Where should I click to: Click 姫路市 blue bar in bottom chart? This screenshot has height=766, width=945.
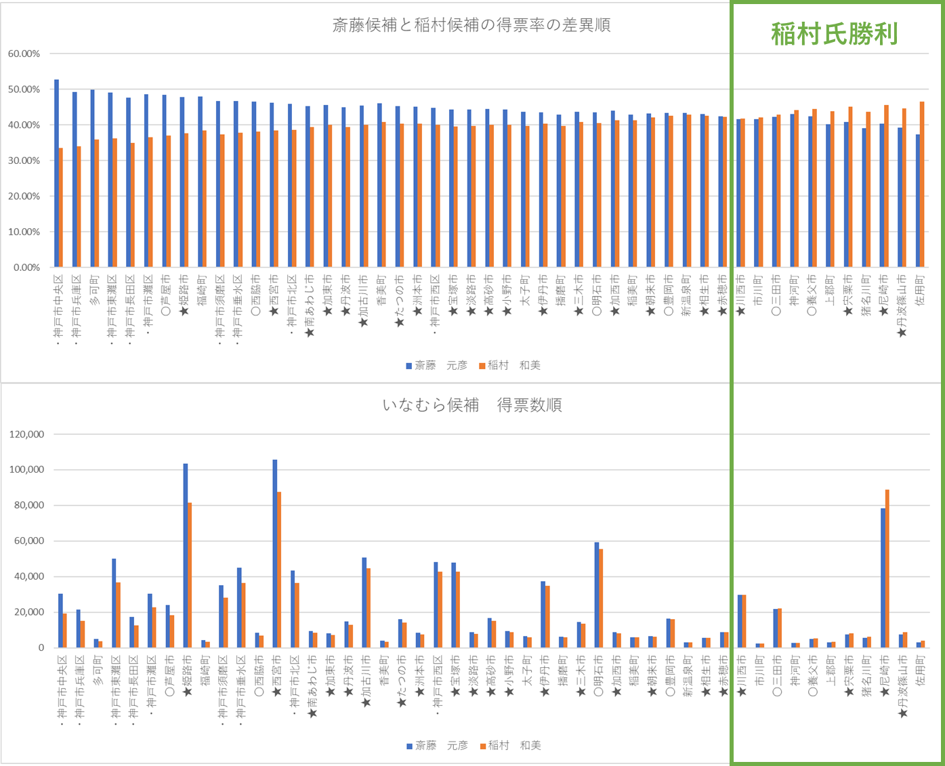tap(185, 555)
